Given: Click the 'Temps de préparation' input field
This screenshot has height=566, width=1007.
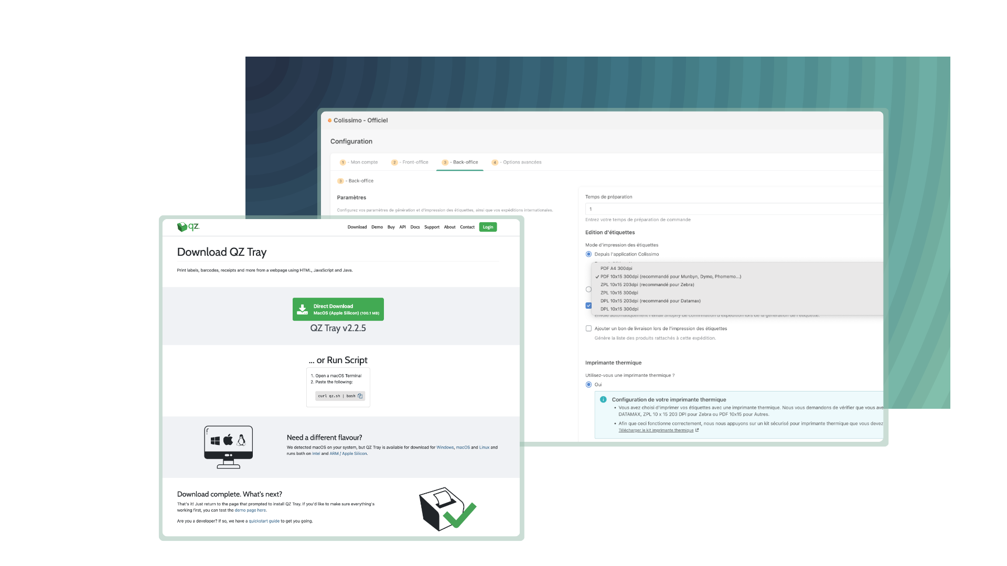Looking at the screenshot, I should 733,209.
